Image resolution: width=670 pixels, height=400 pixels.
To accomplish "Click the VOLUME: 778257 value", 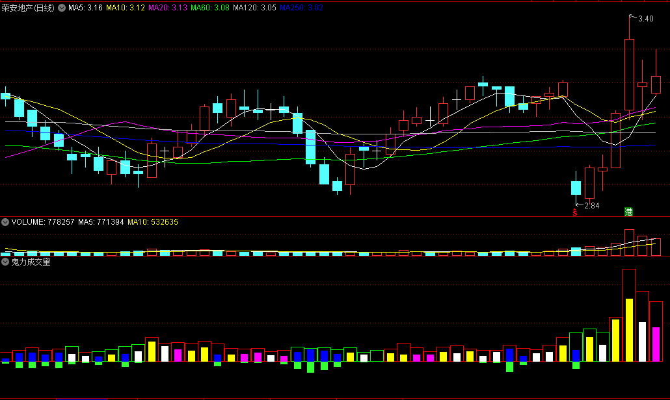I will coord(43,221).
